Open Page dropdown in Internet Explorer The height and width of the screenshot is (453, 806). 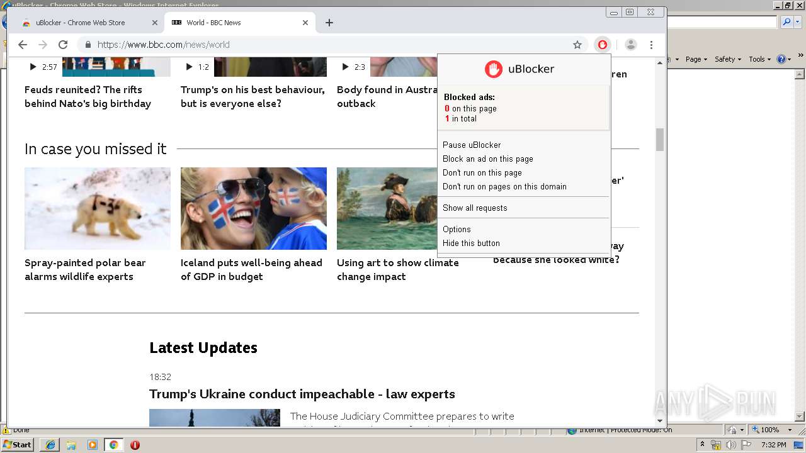[696, 59]
